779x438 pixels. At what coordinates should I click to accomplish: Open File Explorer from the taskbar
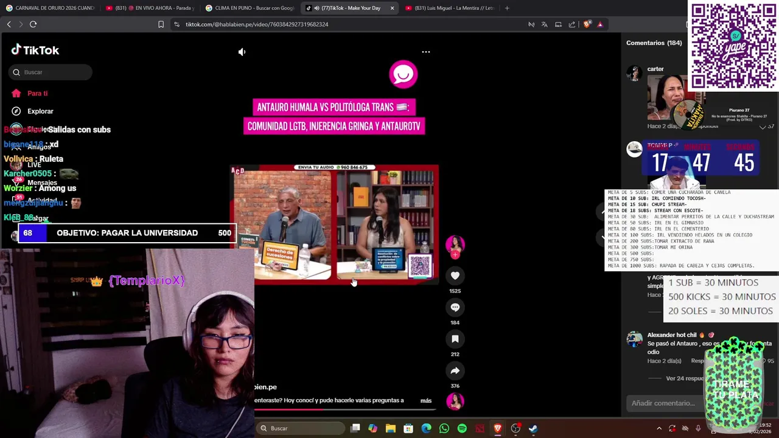click(391, 428)
